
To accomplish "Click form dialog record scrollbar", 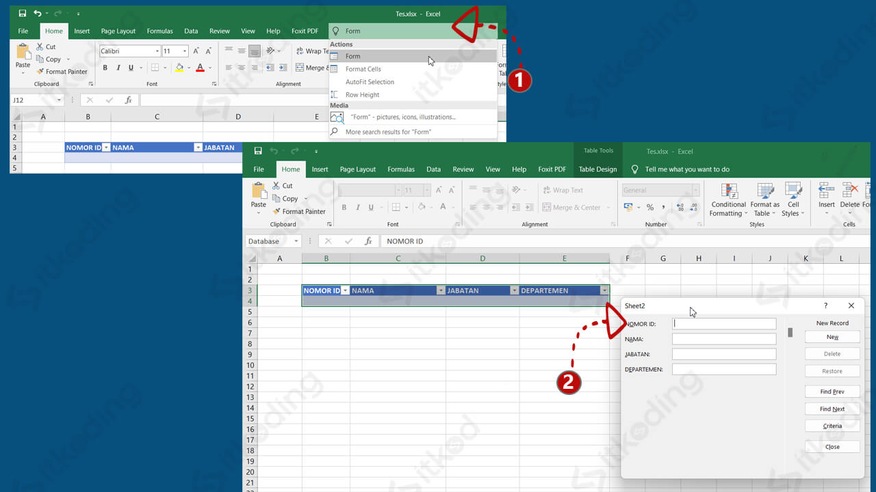I will (x=790, y=333).
